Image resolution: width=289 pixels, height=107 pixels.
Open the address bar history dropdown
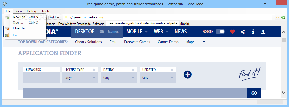[x=273, y=18]
